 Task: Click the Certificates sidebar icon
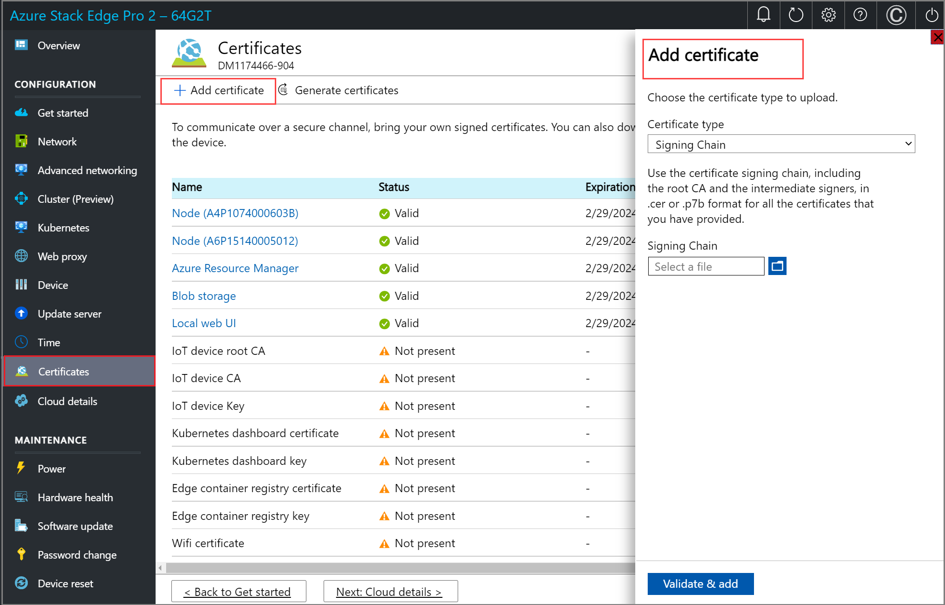tap(21, 372)
